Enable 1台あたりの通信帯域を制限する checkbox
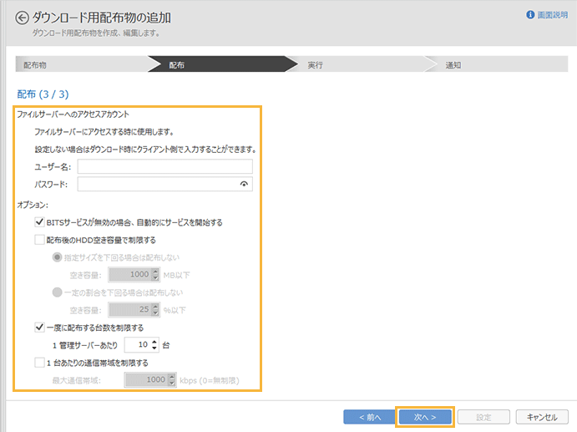The width and height of the screenshot is (577, 432). pyautogui.click(x=39, y=363)
